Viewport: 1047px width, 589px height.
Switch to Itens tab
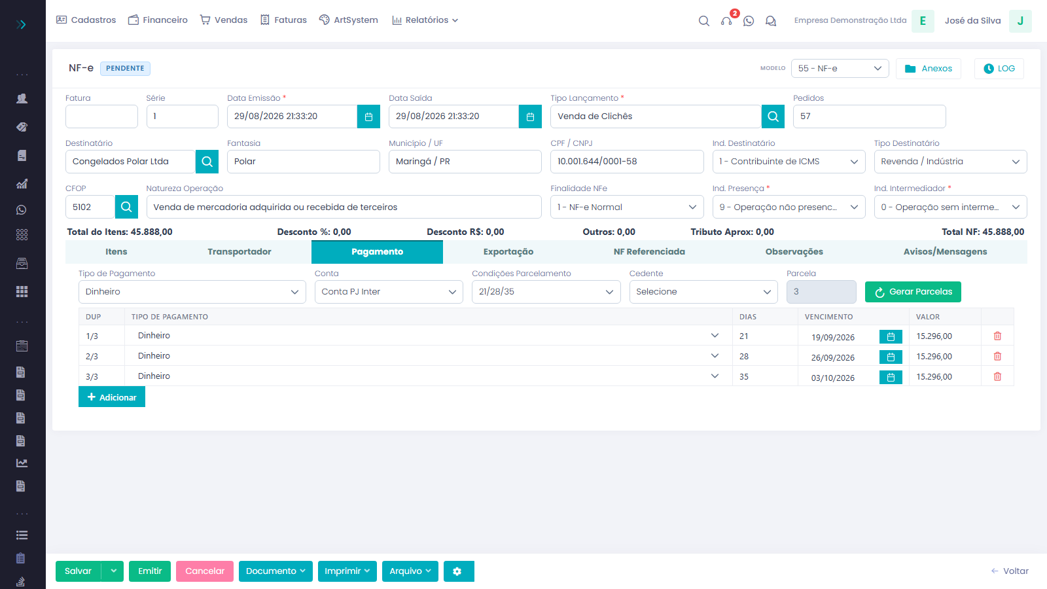pos(116,252)
